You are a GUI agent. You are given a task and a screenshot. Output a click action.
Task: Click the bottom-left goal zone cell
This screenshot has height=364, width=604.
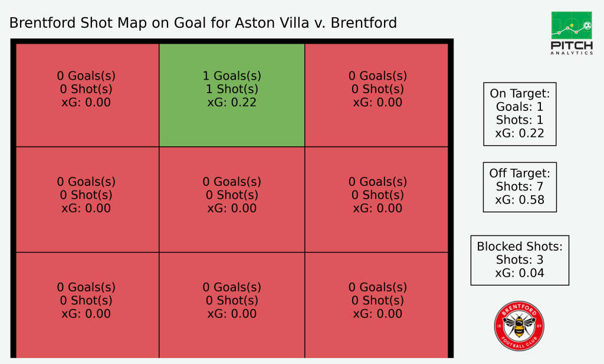tap(87, 305)
